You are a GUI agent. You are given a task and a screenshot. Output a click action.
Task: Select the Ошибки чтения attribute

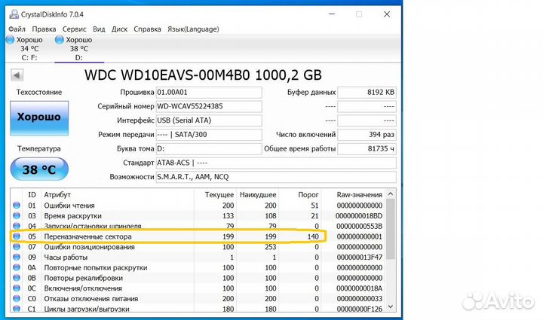(x=69, y=206)
